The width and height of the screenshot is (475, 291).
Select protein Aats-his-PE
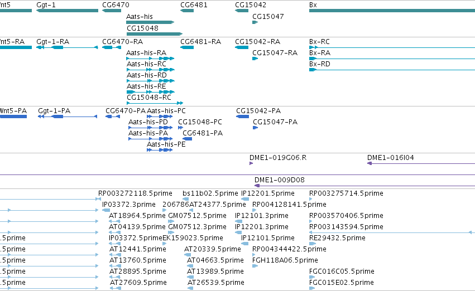[x=166, y=144]
